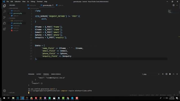The image size is (180, 101).
Task: Open the View menu
Action: point(24,2)
